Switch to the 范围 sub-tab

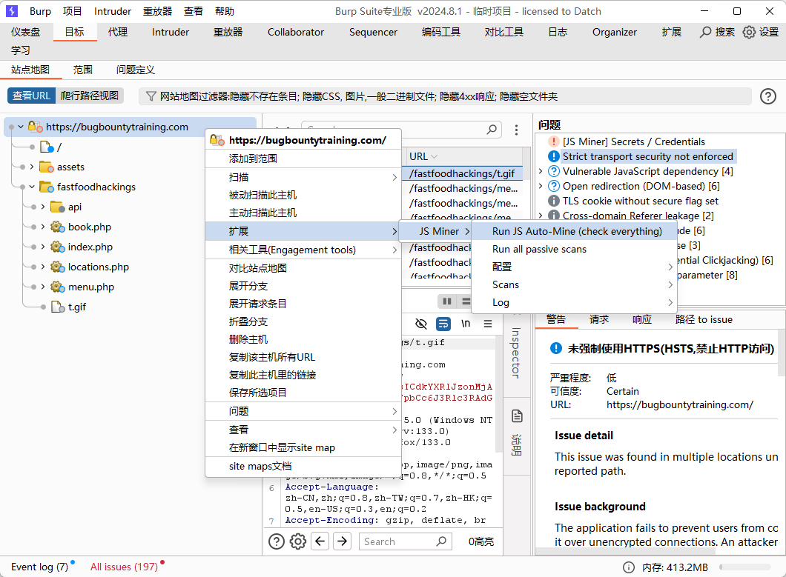click(83, 70)
